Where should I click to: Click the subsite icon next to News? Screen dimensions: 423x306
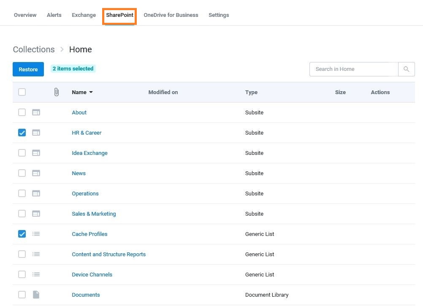click(x=36, y=173)
